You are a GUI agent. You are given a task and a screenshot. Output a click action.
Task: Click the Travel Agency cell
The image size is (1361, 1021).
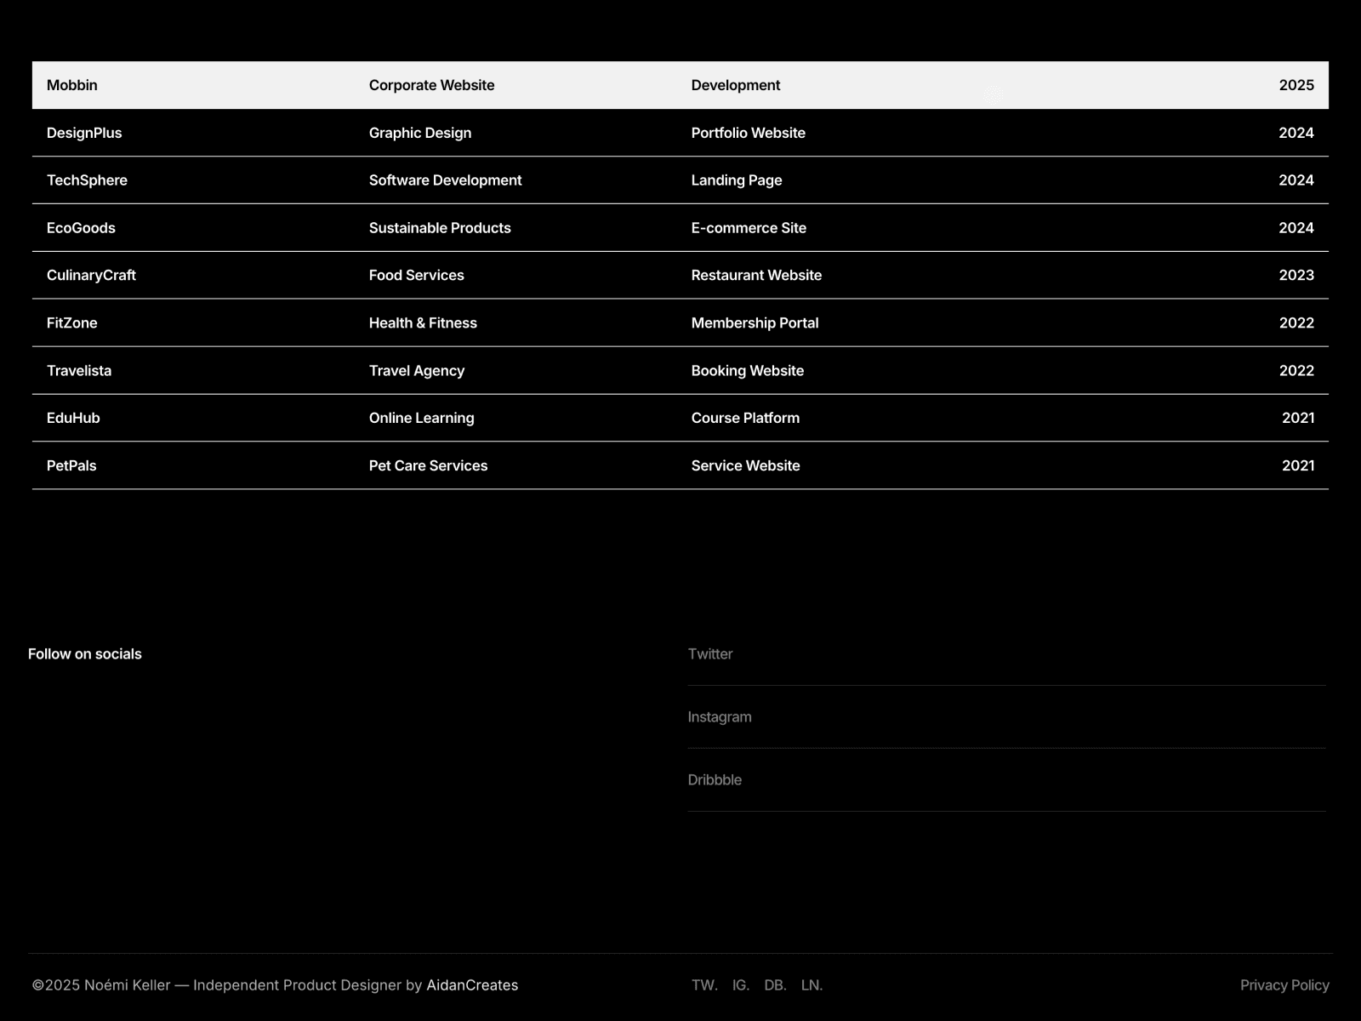coord(417,371)
